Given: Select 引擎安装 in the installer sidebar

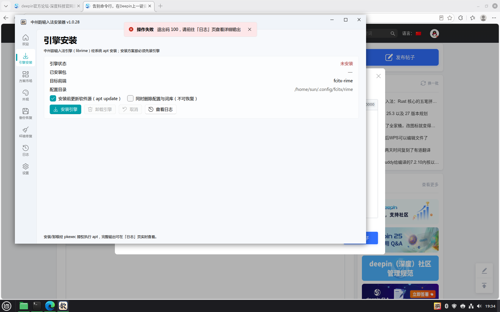Looking at the screenshot, I should point(26,58).
